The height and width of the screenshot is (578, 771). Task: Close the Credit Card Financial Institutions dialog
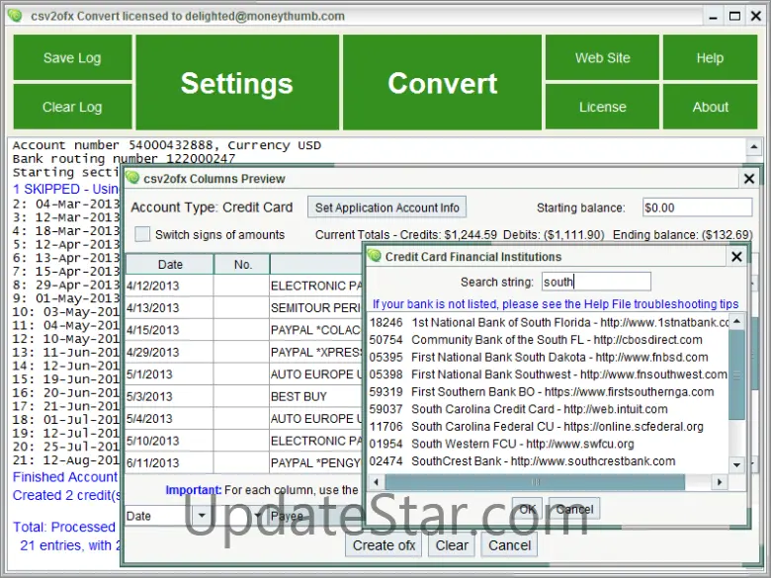coord(736,257)
